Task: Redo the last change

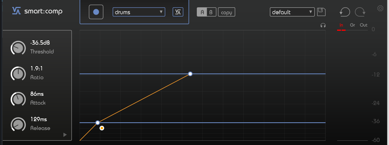Action: click(361, 12)
